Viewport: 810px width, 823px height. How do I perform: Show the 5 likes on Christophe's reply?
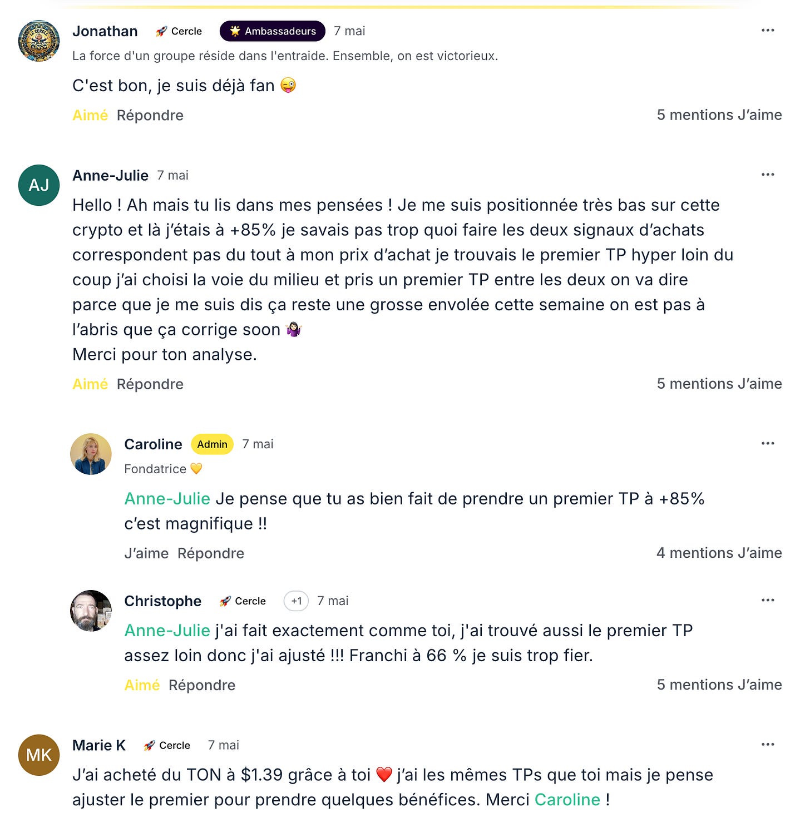(719, 685)
